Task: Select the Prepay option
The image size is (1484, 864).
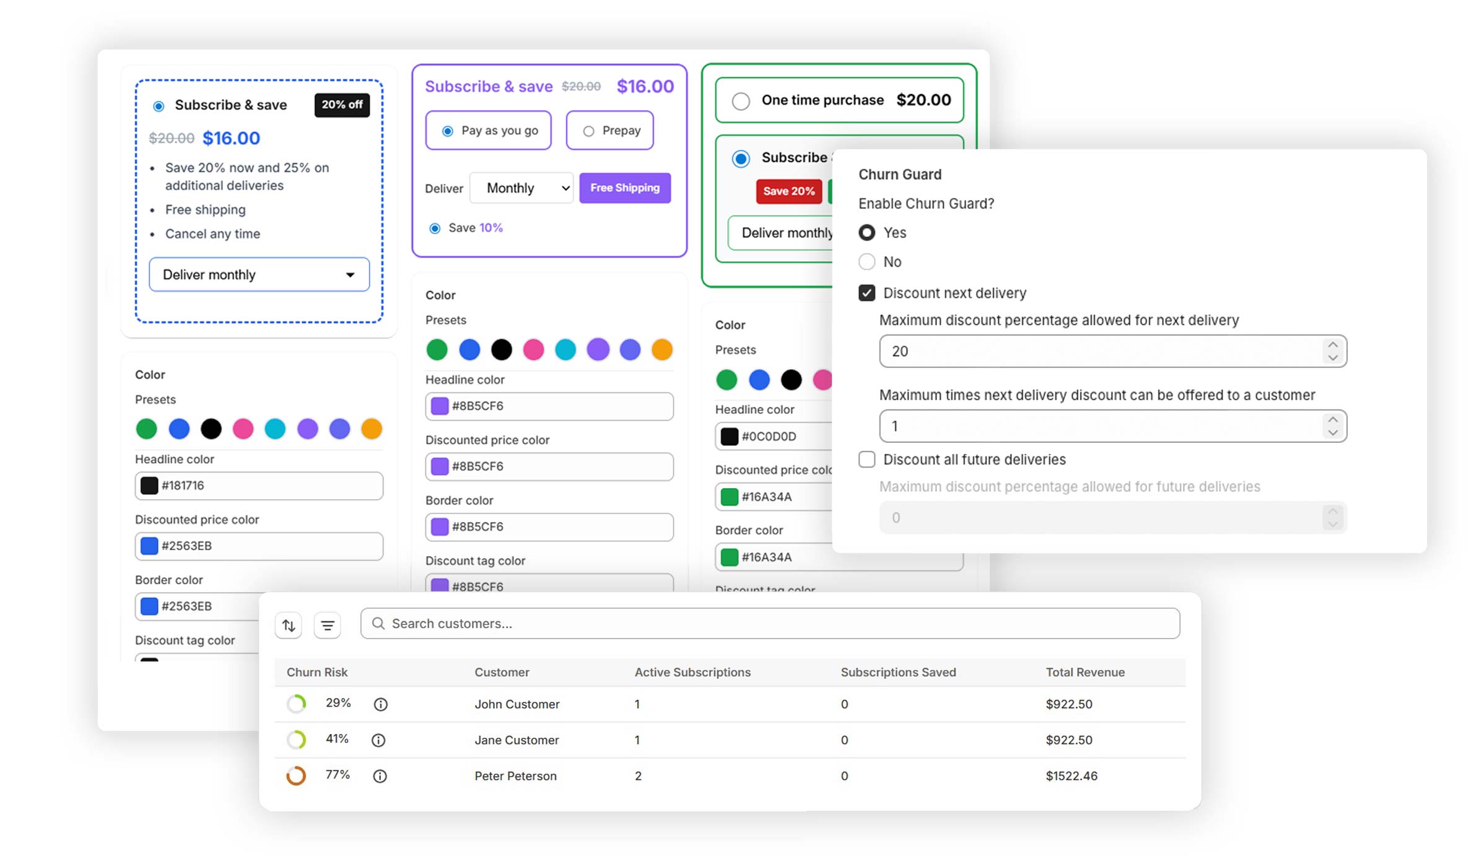Action: [588, 131]
